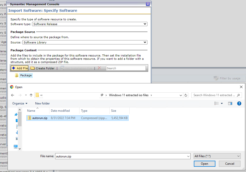Image resolution: width=246 pixels, height=172 pixels.
Task: Open the Organize menu
Action: coord(20,103)
